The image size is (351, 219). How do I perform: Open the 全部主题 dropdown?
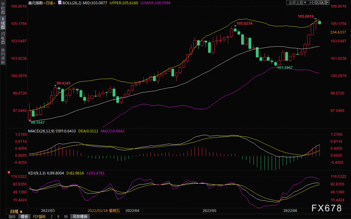298,3
